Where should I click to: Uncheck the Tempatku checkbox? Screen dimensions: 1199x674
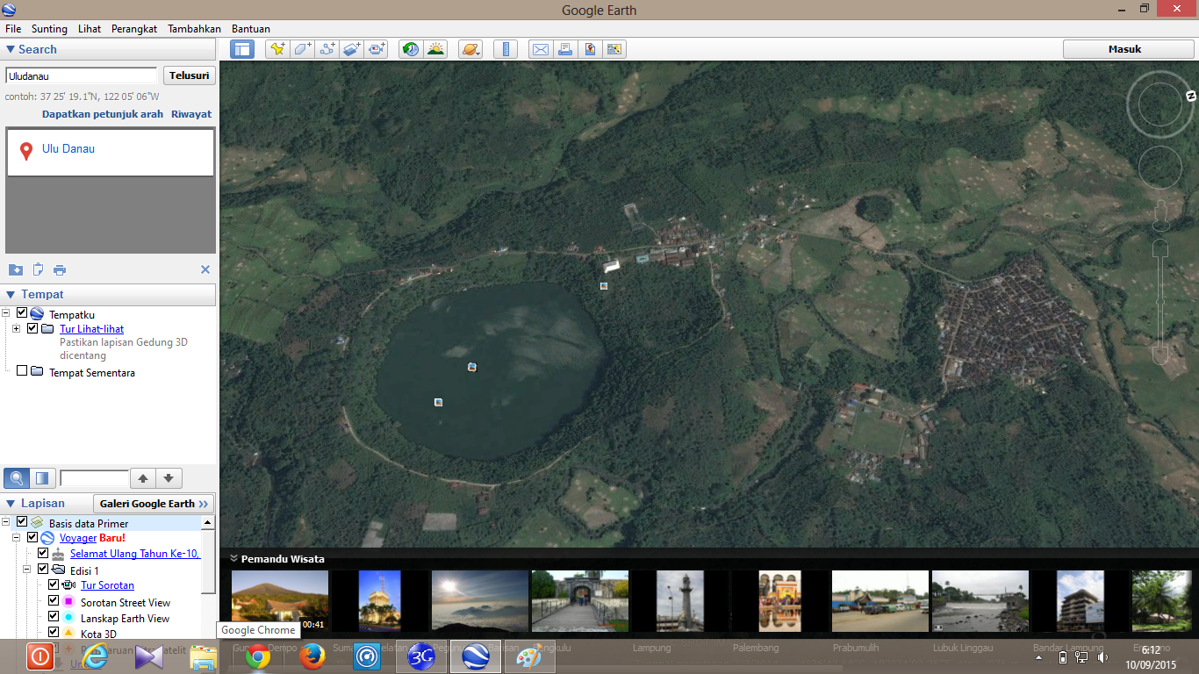click(x=23, y=313)
